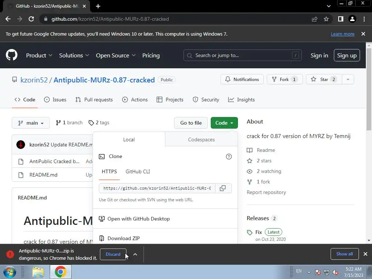Open Chrome tab search chevron
This screenshot has width=372, height=279.
pyautogui.click(x=328, y=6)
